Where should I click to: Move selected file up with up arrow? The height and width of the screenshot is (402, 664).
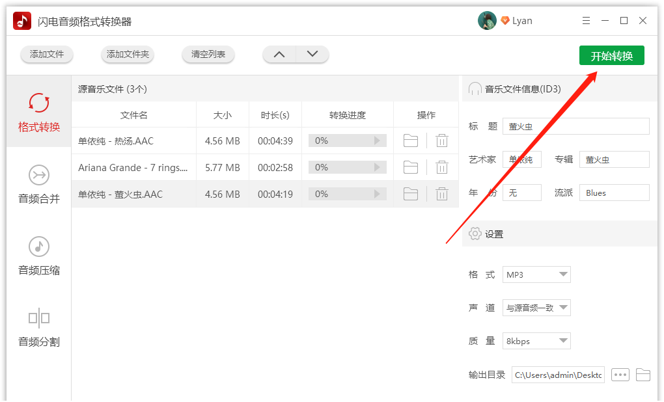click(279, 55)
